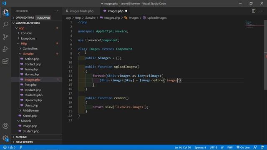Open Image.php under Models
Screen dimensions: 267x150
(37, 126)
